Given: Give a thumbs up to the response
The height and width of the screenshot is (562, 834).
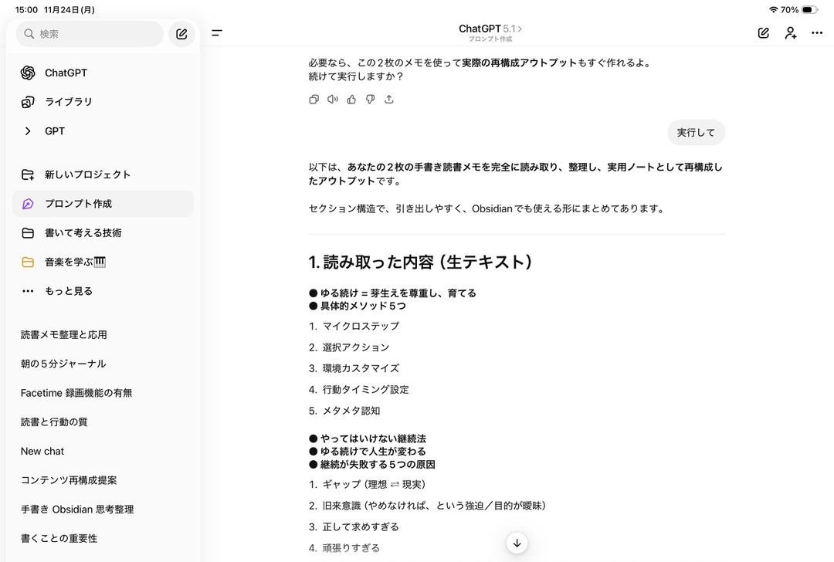Looking at the screenshot, I should point(351,100).
